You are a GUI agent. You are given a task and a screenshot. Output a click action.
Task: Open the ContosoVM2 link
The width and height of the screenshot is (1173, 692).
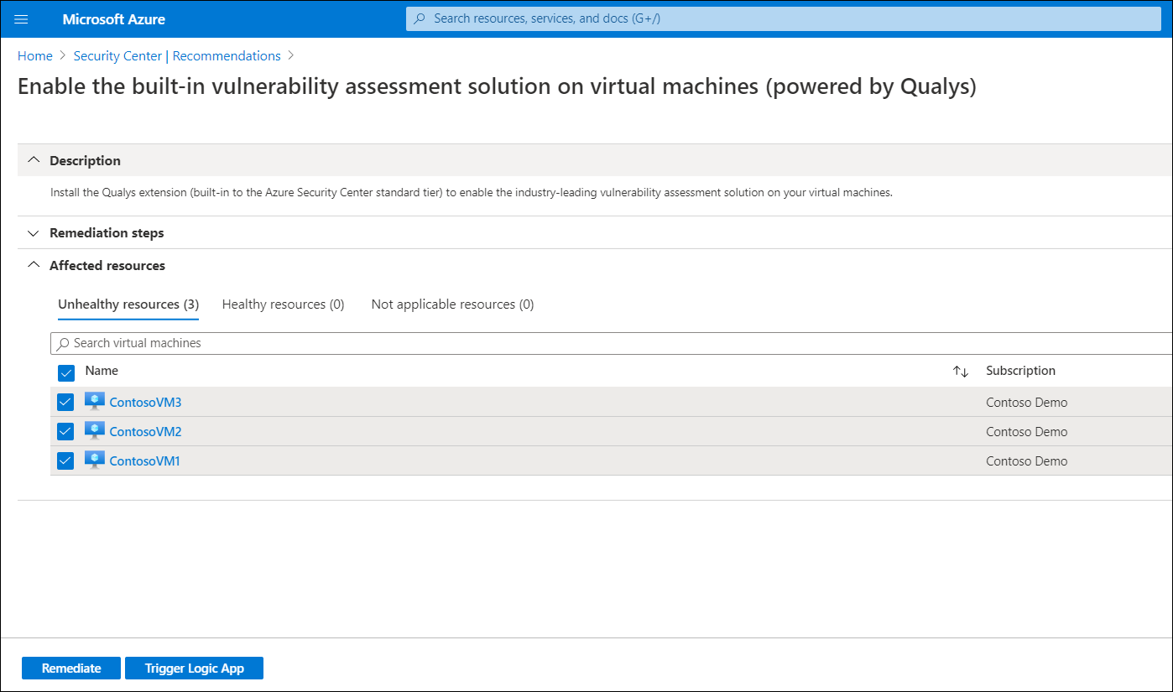tap(145, 432)
